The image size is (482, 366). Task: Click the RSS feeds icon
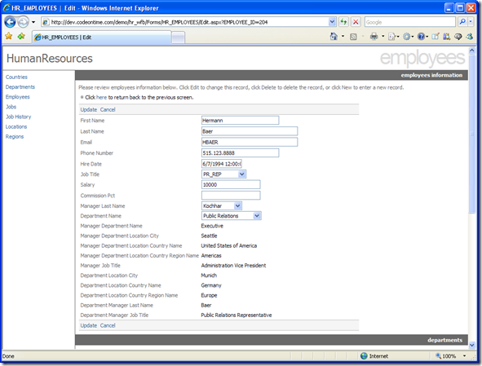click(353, 37)
